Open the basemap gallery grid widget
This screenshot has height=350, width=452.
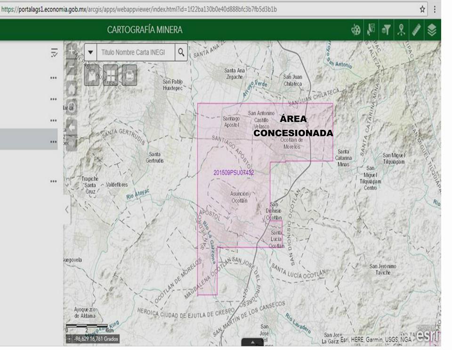(x=111, y=74)
